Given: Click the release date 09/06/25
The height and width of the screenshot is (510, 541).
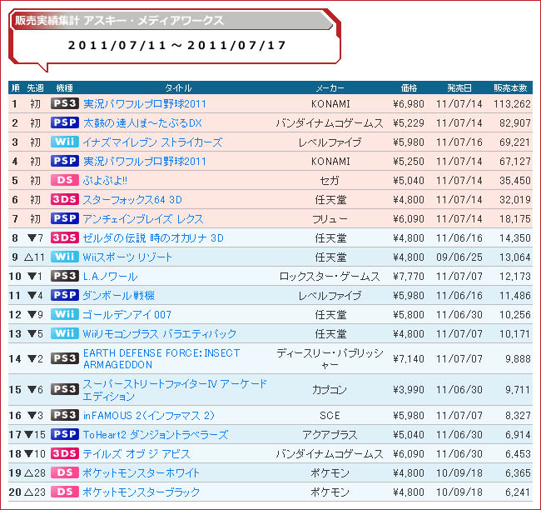Looking at the screenshot, I should coord(459,257).
